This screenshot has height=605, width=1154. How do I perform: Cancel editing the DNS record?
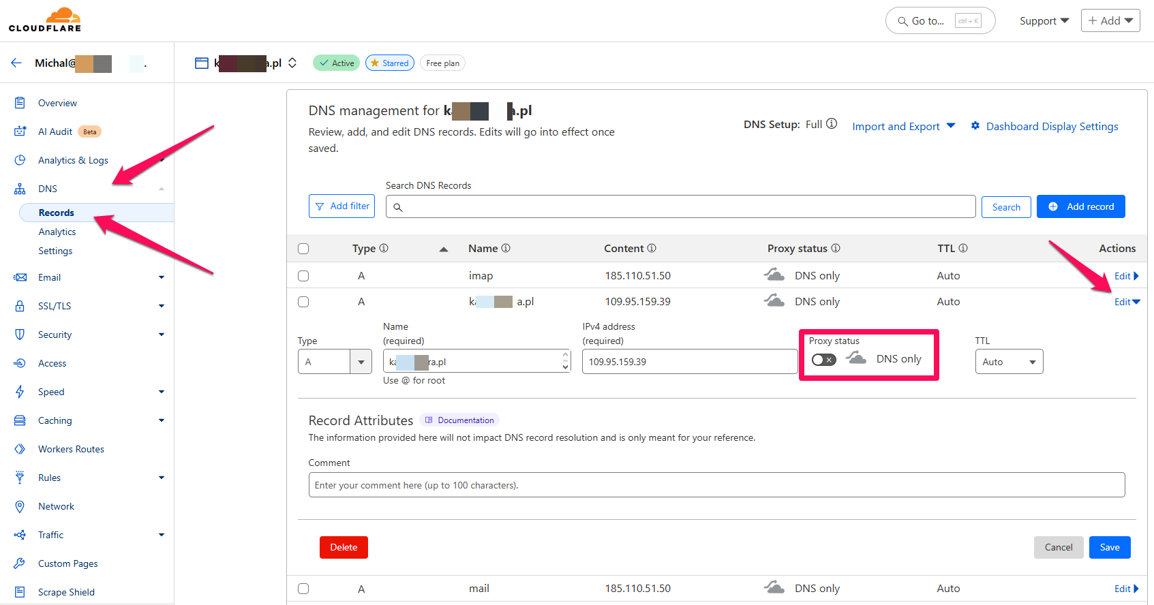click(1059, 547)
